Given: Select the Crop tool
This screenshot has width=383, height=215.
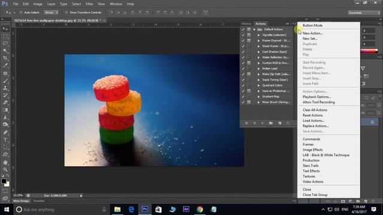Looking at the screenshot, I should (5, 59).
